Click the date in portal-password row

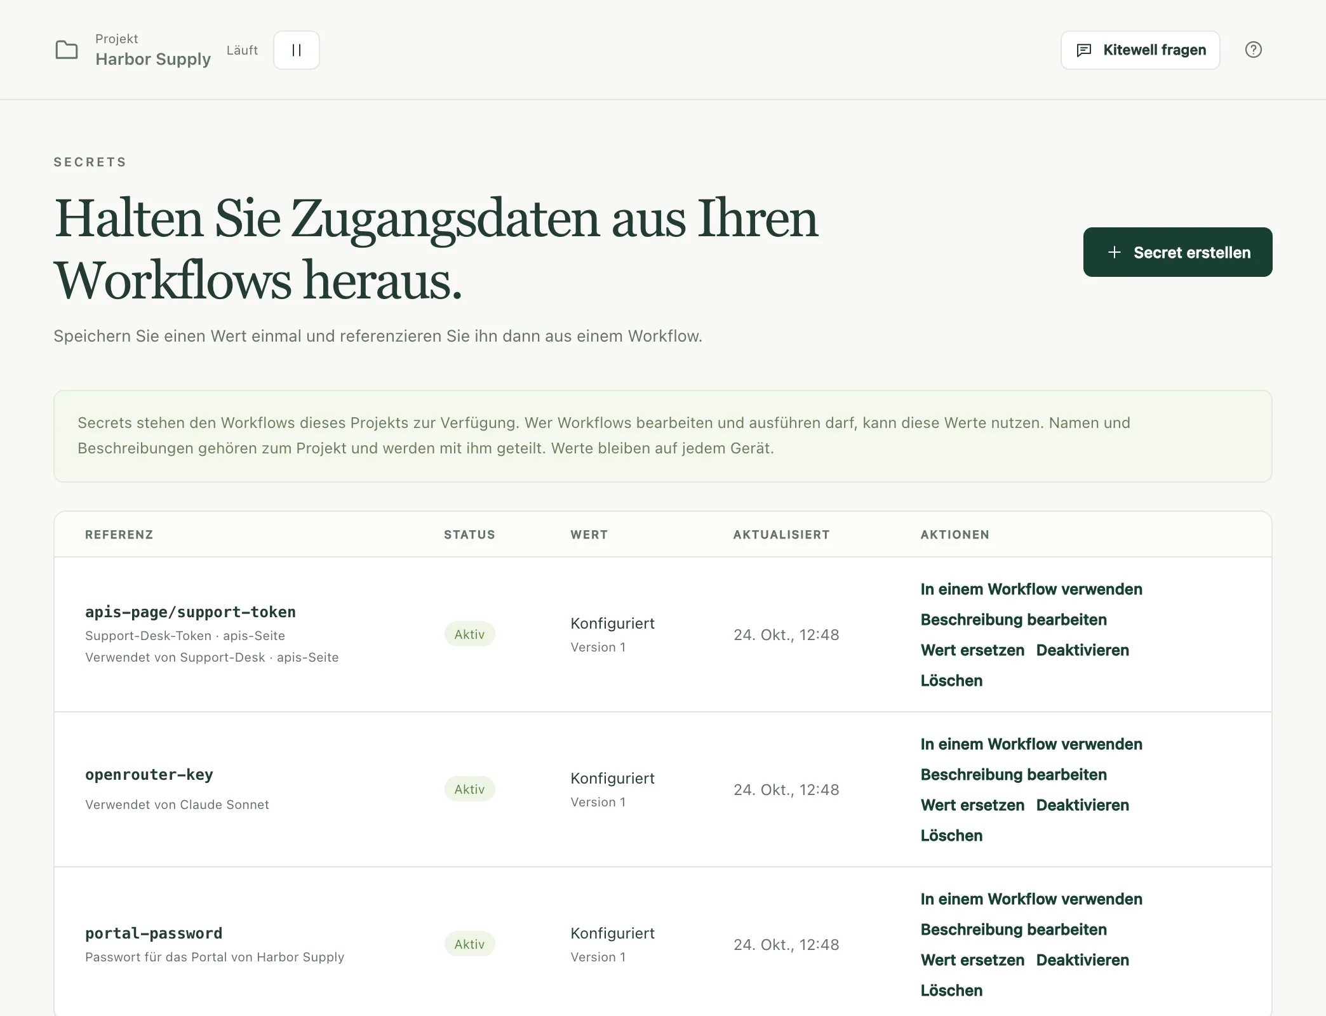(786, 945)
